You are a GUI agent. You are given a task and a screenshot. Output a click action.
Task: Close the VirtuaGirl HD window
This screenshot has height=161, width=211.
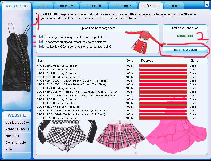(207, 4)
